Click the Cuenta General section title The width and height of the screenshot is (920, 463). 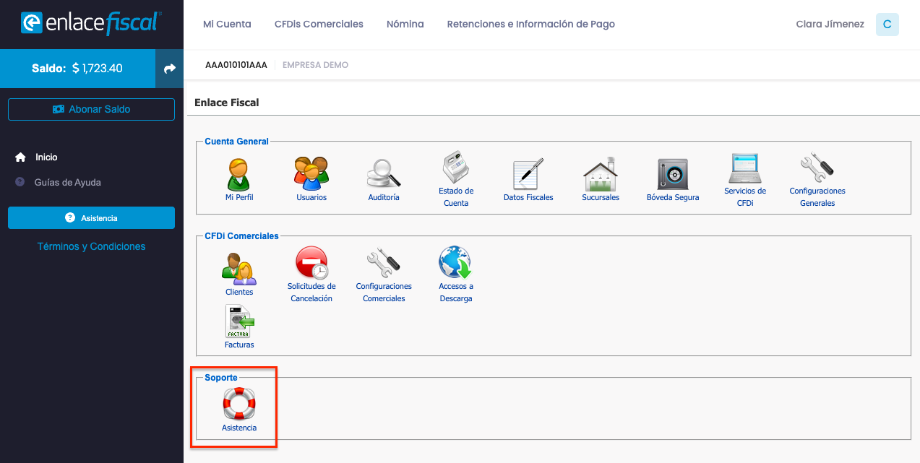236,142
